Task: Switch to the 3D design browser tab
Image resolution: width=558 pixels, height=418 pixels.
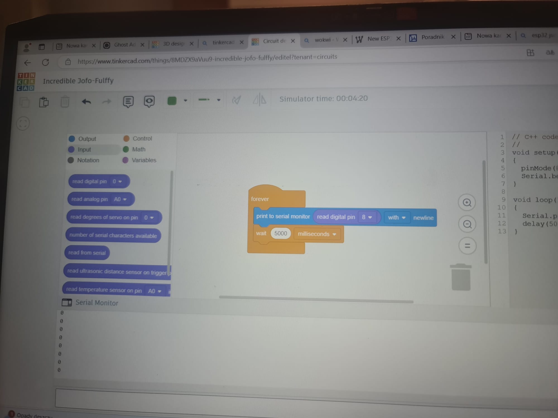Action: click(173, 44)
